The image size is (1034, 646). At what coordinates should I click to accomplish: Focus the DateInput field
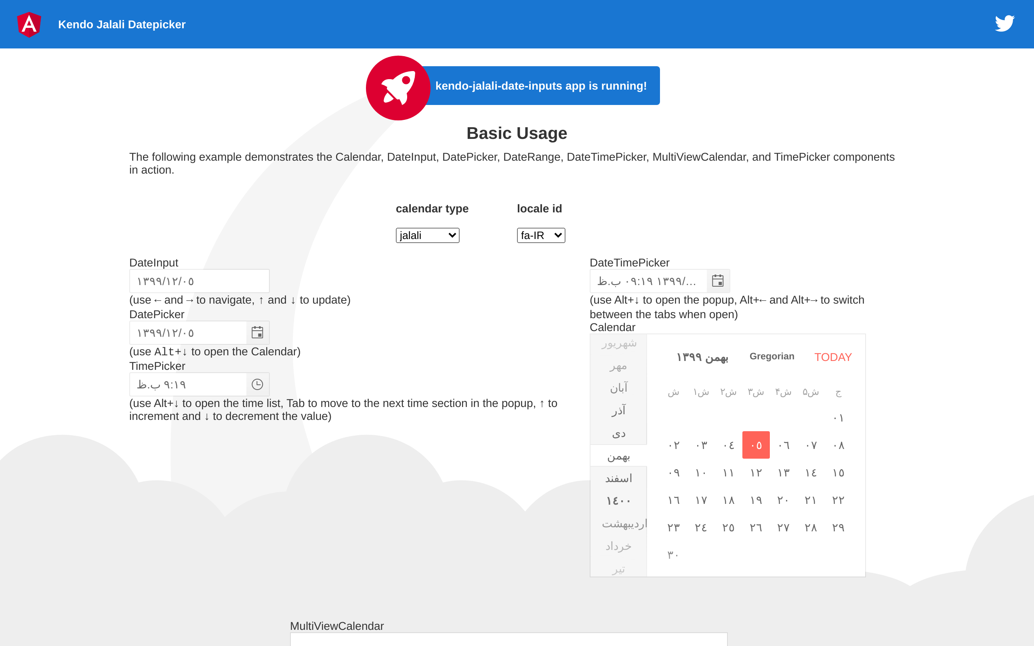click(x=200, y=281)
